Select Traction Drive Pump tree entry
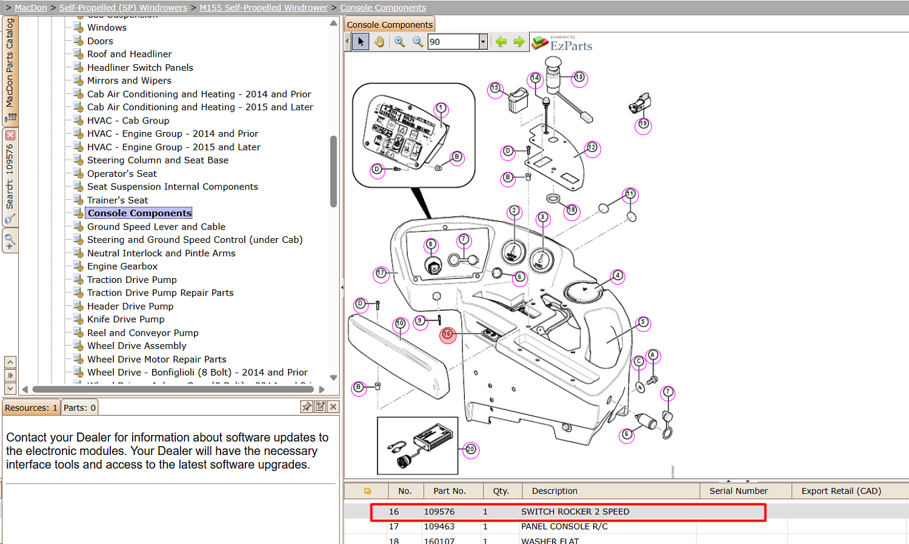 132,279
